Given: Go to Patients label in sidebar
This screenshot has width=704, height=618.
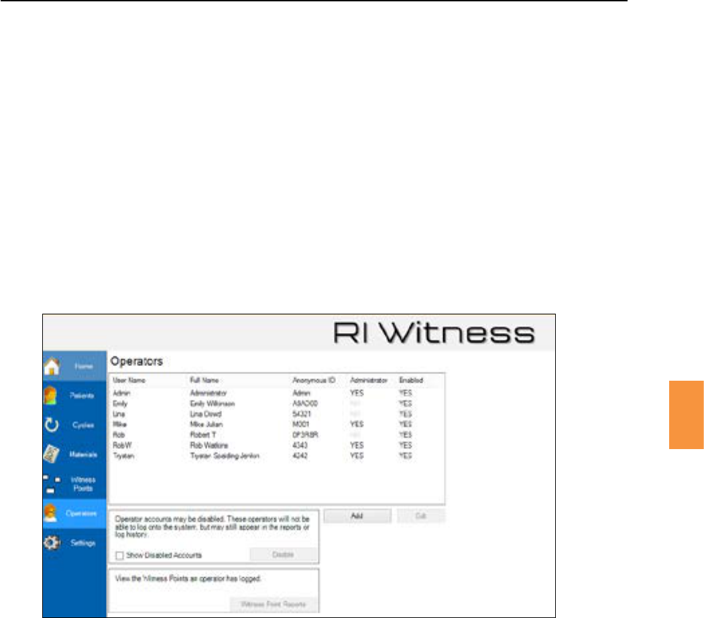Looking at the screenshot, I should pos(82,395).
